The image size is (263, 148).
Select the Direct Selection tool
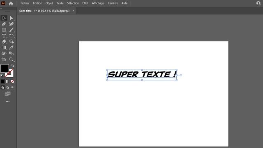11,18
